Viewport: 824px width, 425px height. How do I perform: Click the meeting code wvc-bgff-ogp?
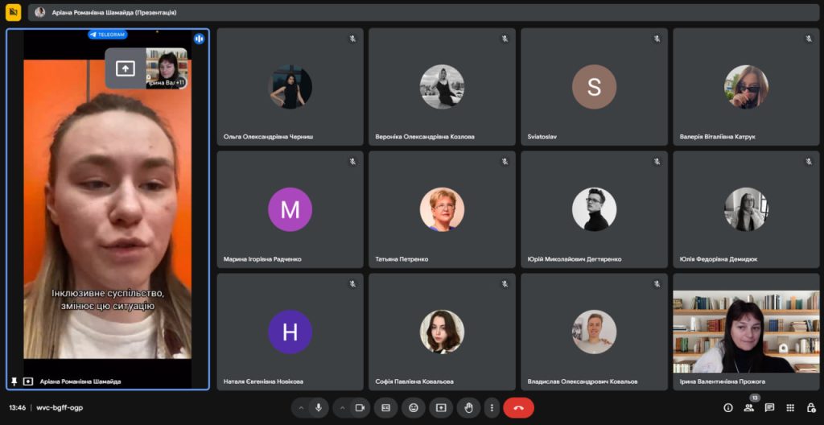click(x=59, y=408)
